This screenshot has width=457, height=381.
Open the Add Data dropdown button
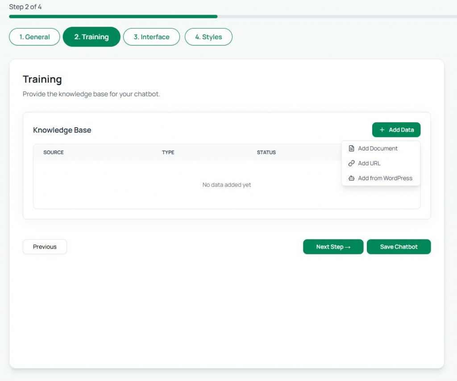coord(396,130)
